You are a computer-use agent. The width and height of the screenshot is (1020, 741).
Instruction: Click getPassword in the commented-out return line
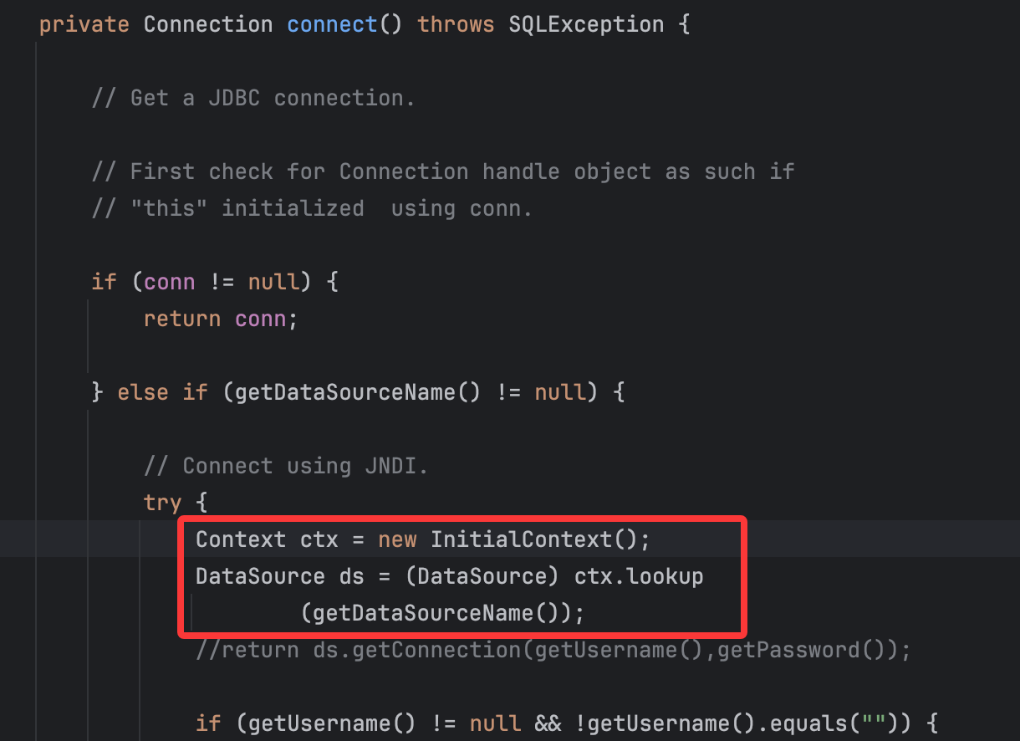(x=789, y=650)
